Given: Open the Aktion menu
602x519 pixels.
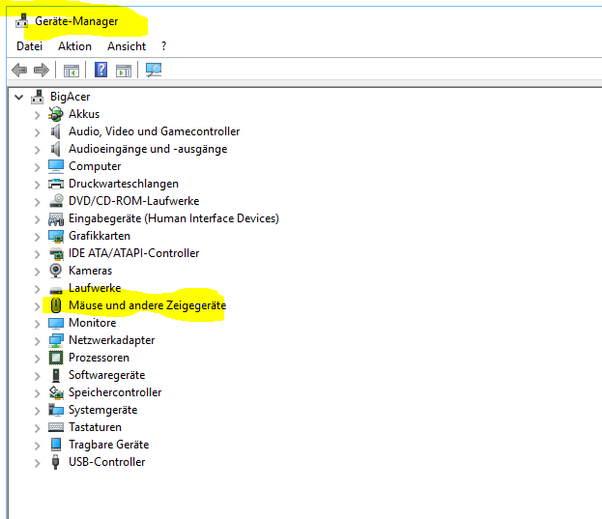Looking at the screenshot, I should click(x=74, y=46).
